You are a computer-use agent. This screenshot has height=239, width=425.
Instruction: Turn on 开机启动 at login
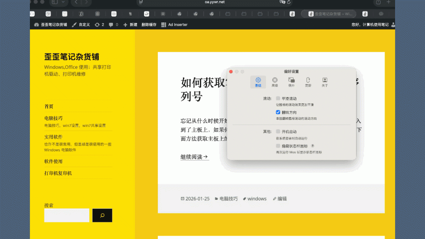278,132
